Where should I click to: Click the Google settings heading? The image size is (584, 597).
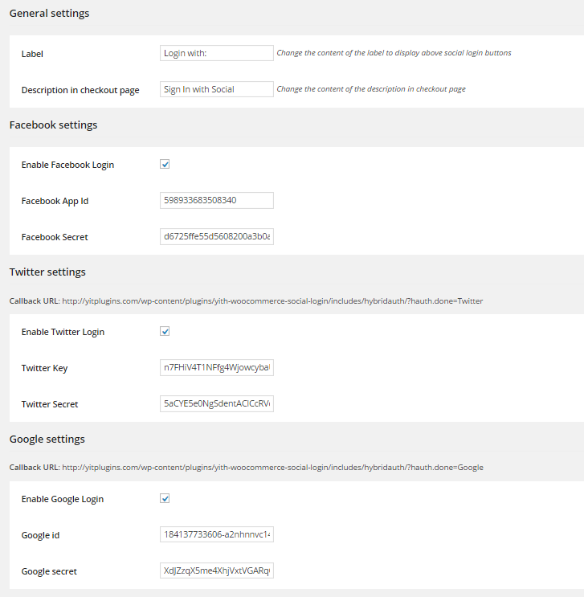pyautogui.click(x=47, y=439)
